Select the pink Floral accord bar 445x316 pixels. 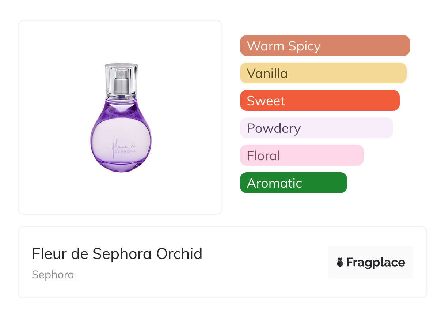point(301,155)
